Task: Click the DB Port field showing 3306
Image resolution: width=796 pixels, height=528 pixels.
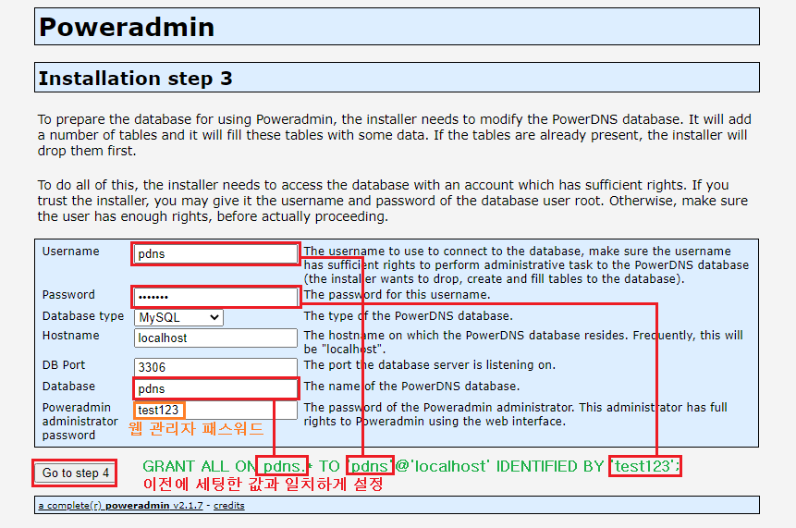Action: (215, 367)
